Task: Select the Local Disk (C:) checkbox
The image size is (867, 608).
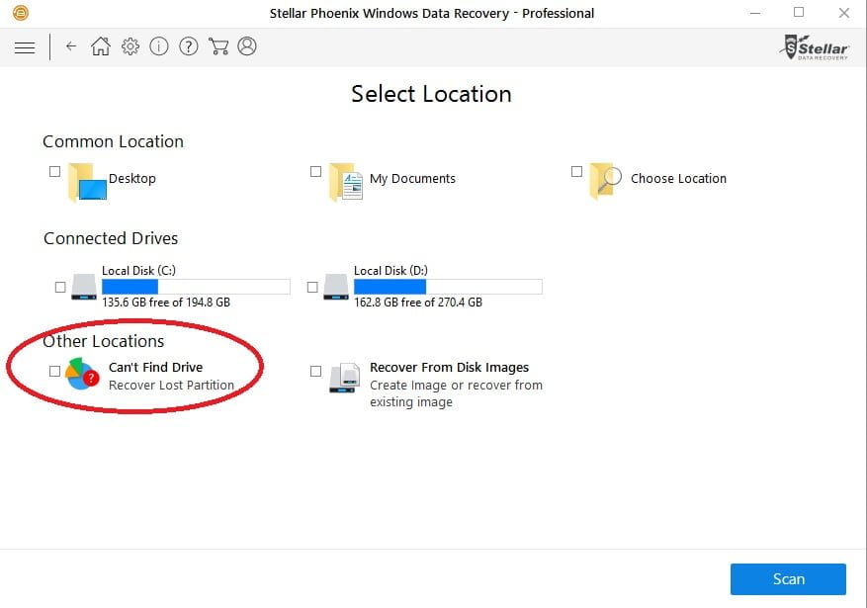Action: [60, 287]
